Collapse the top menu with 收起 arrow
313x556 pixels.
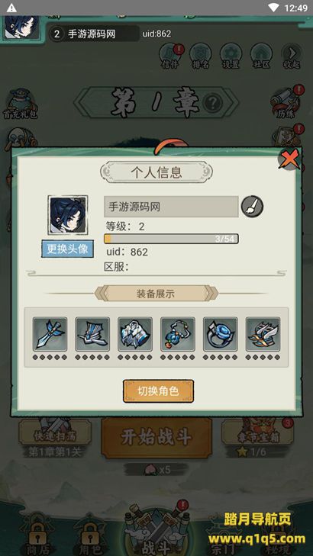pos(292,56)
